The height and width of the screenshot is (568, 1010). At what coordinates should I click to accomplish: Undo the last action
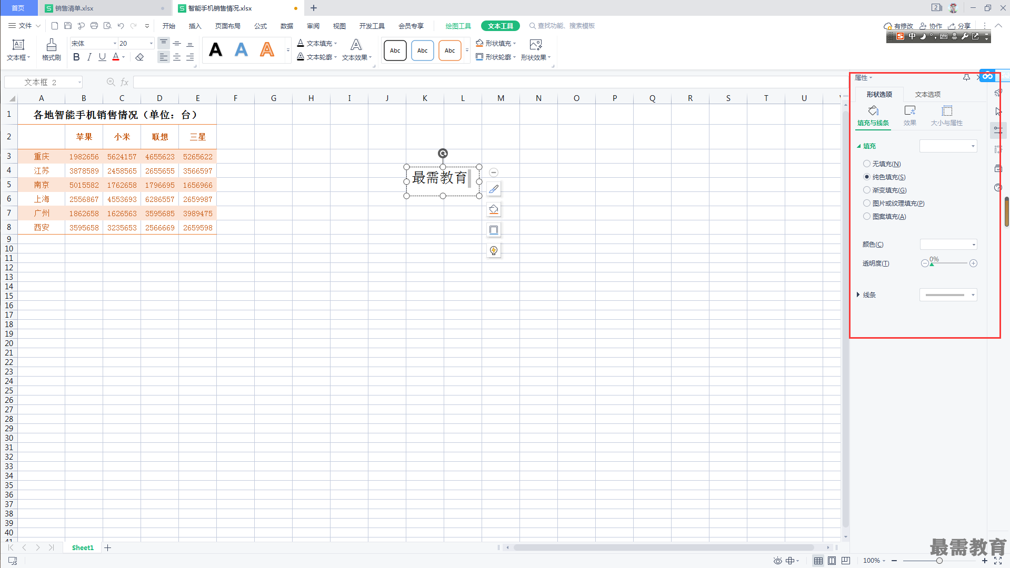(x=121, y=26)
